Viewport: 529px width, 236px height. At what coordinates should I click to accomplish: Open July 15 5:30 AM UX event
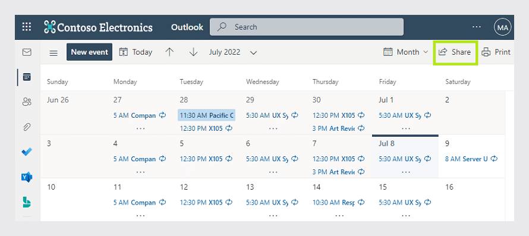[x=405, y=203]
